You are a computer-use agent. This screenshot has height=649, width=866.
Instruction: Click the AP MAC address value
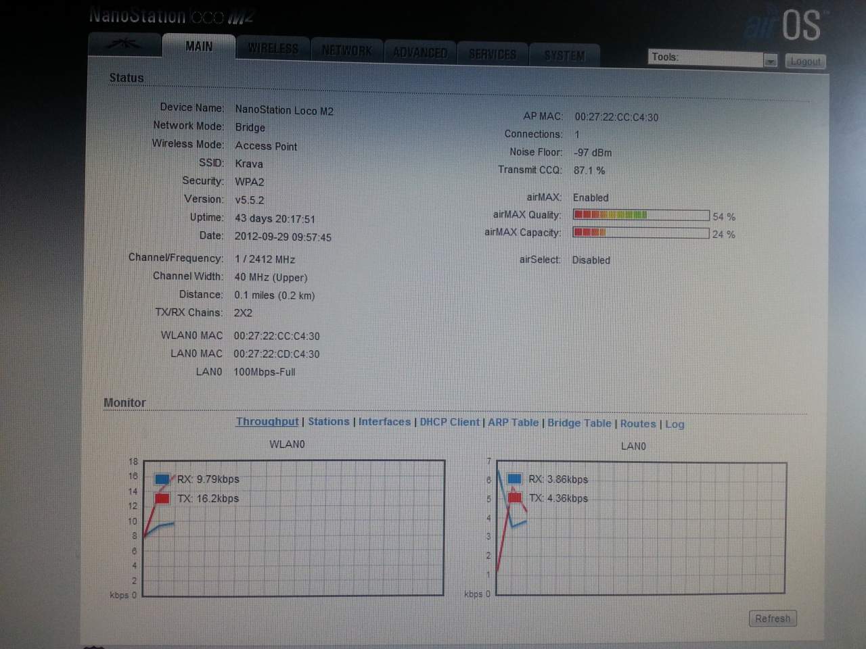(616, 117)
